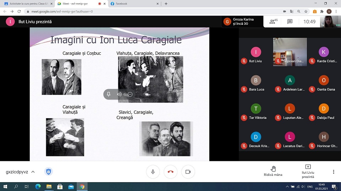
Task: Pin the presentation to the screen
Action: click(x=109, y=94)
